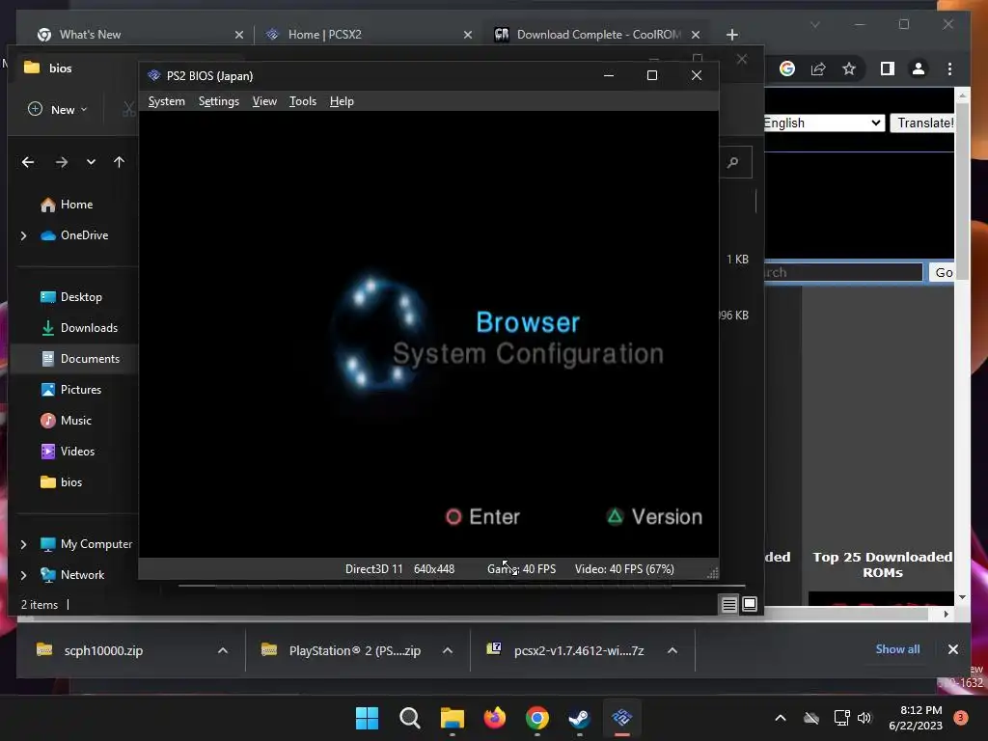988x741 pixels.
Task: Go back in File Explorer
Action: 28,162
